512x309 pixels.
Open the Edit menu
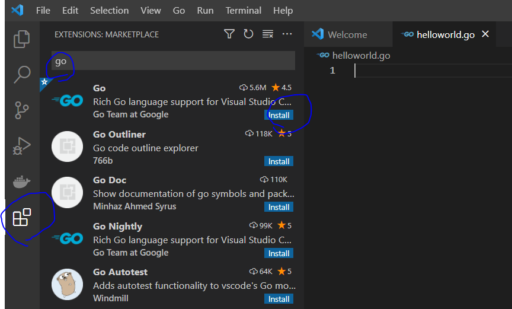(70, 11)
